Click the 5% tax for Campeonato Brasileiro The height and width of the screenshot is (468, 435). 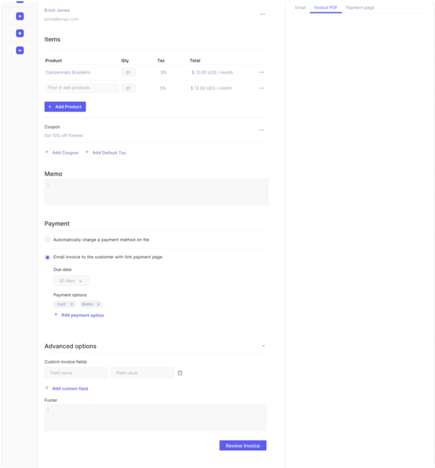(x=163, y=73)
